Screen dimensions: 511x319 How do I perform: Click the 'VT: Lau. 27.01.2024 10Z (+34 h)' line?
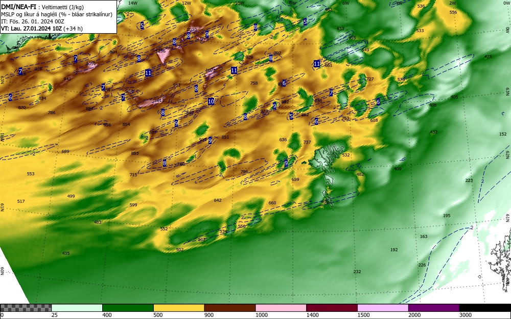click(x=42, y=28)
